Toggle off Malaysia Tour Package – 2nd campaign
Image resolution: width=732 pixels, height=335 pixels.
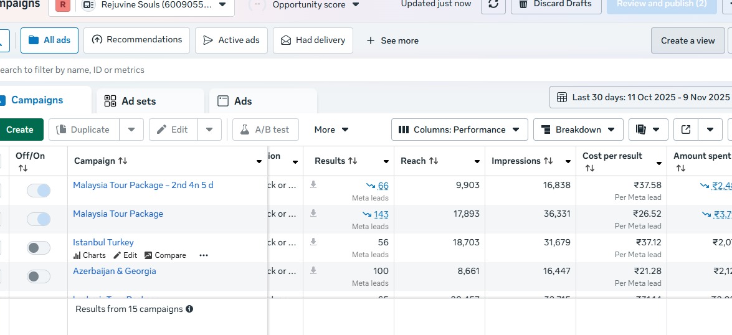click(39, 191)
